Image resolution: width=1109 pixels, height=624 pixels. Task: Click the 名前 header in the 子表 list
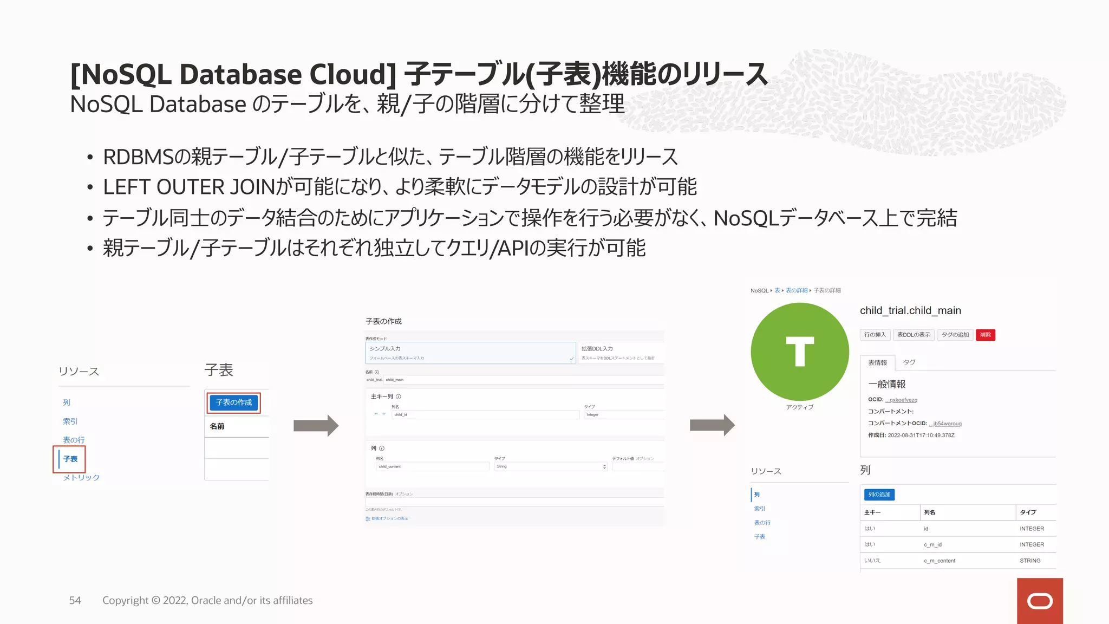[217, 426]
